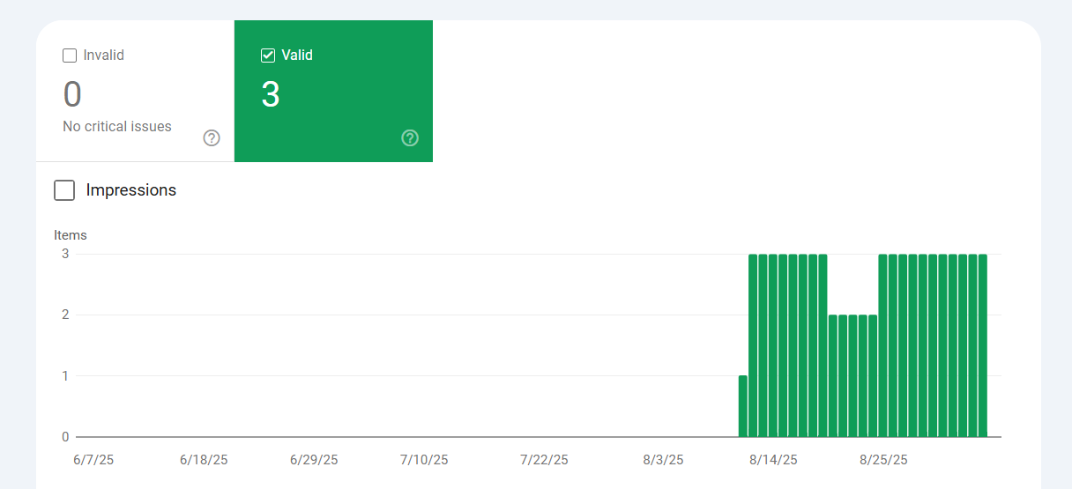This screenshot has width=1072, height=489.
Task: Open help icon in green Valid card
Action: point(410,138)
